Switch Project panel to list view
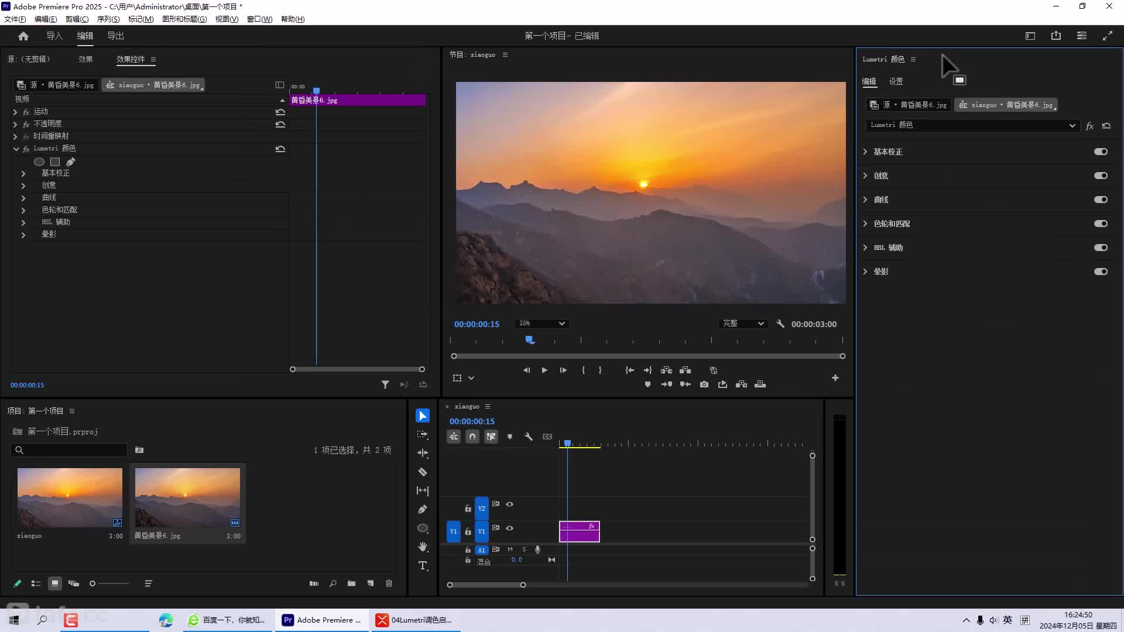The width and height of the screenshot is (1124, 632). click(x=36, y=583)
